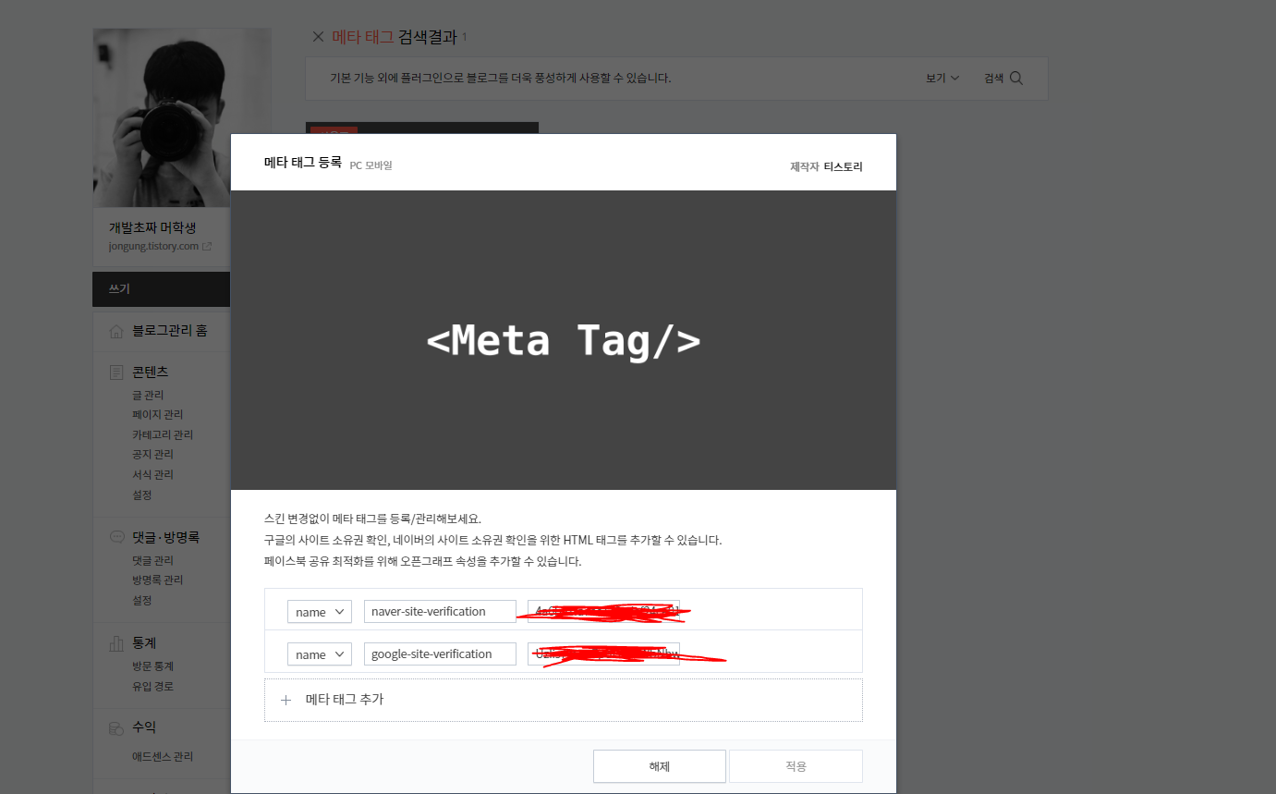Screen dimensions: 1276x794
Task: Click the 메타 태그 등록 dialog title
Action: [x=303, y=163]
